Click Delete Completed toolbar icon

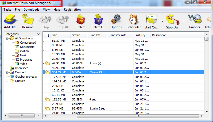point(99,21)
